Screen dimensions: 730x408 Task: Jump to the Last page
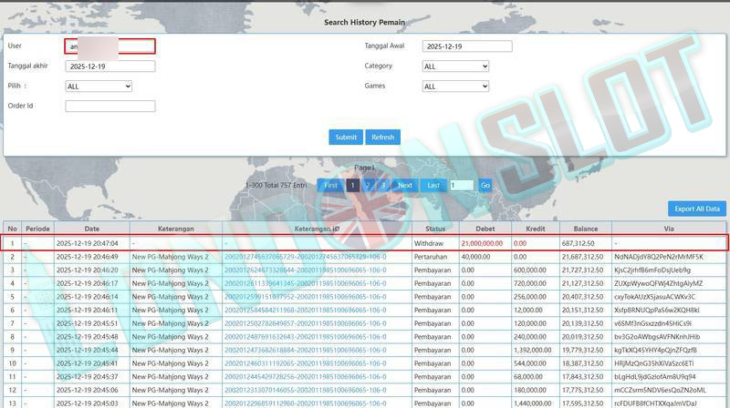click(x=433, y=185)
